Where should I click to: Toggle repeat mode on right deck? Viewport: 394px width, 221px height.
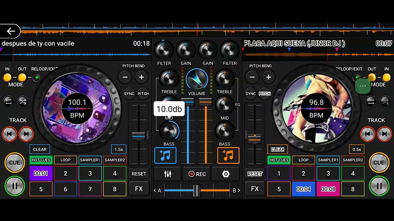click(371, 102)
